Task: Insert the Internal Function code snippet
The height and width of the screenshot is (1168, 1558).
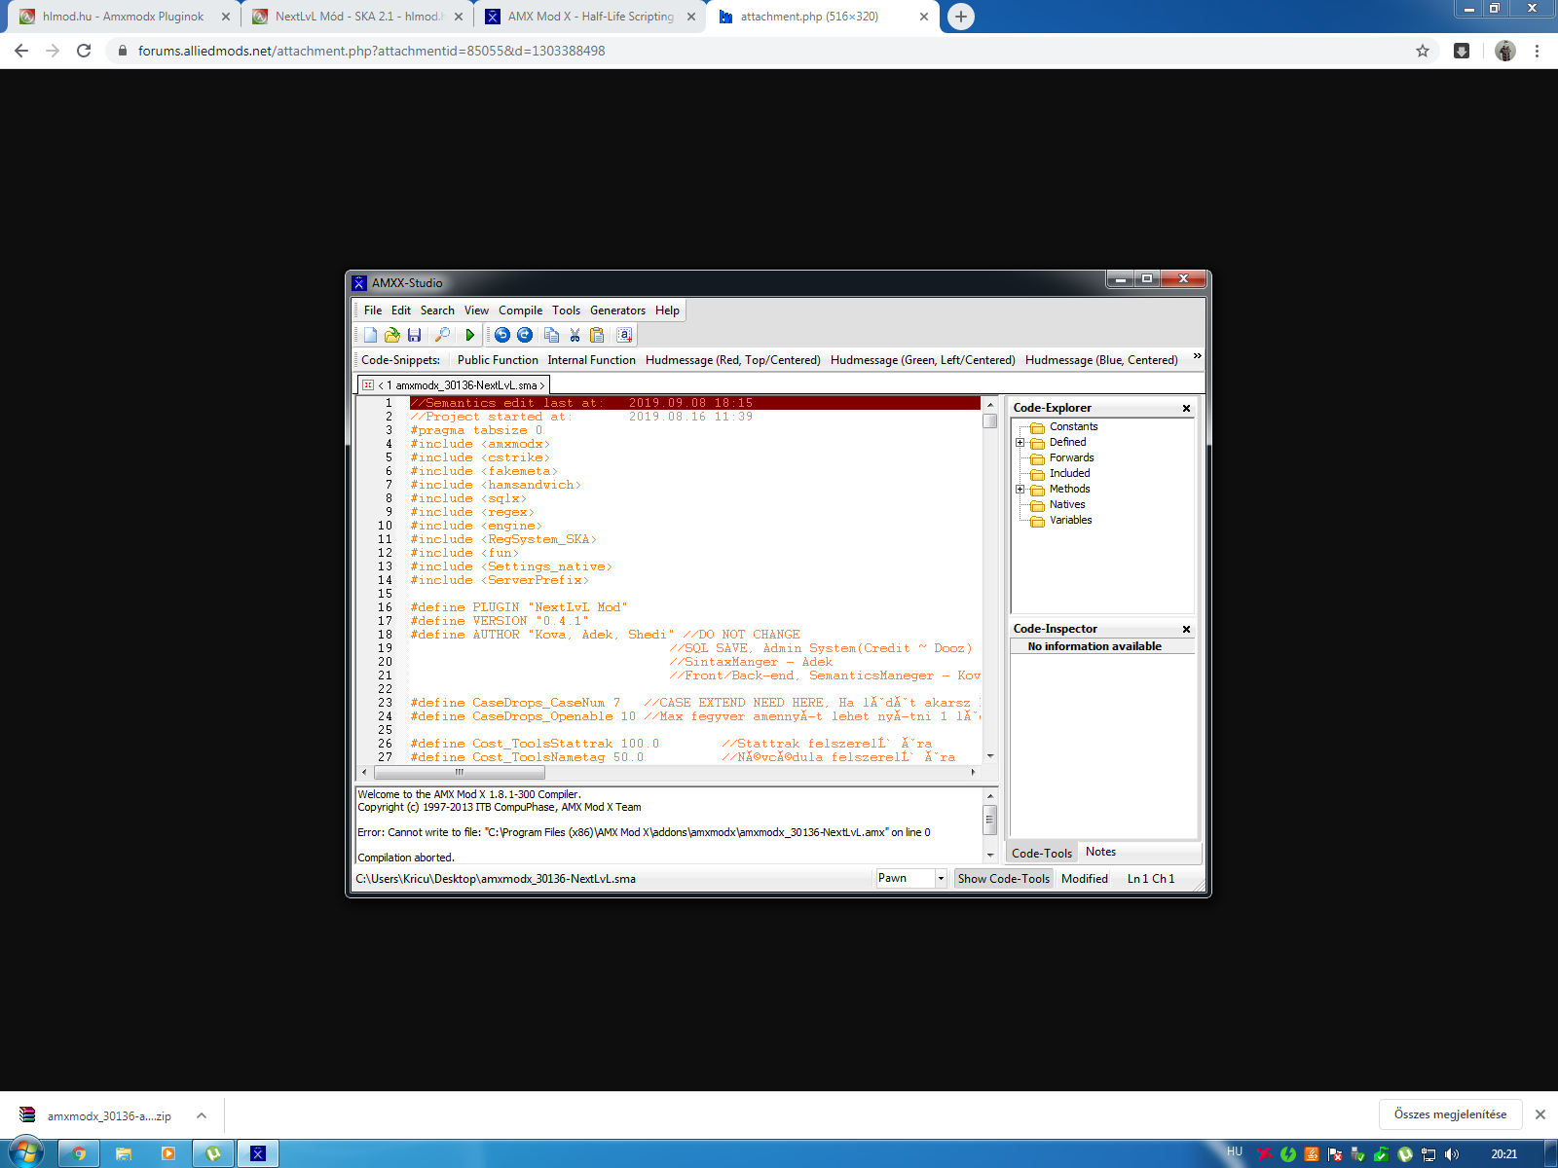Action: coord(591,360)
